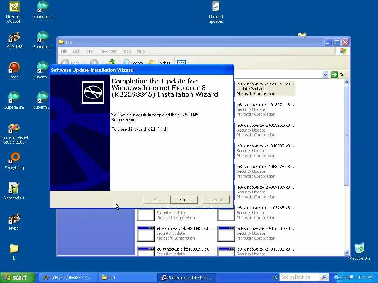Select file name ie8-windowsxp-kb4316682
378x283 pixels.
click(x=265, y=228)
